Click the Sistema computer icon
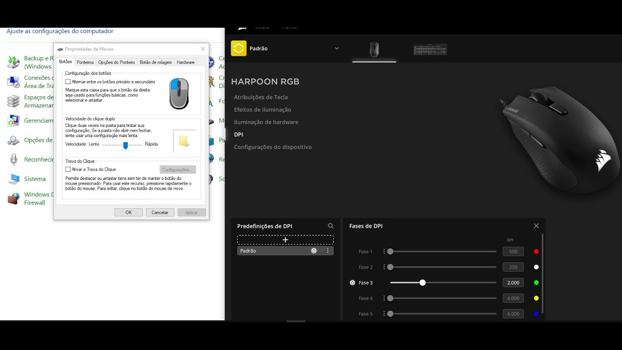622x350 pixels. tap(14, 179)
